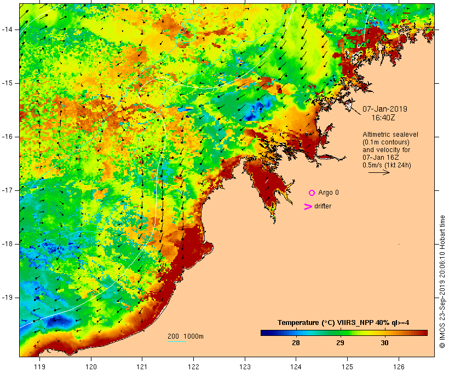449x372 pixels.
Task: Click the 'Temperature (°C) VIIRS_NPP 40% ql>=4' title
Action: click(343, 323)
